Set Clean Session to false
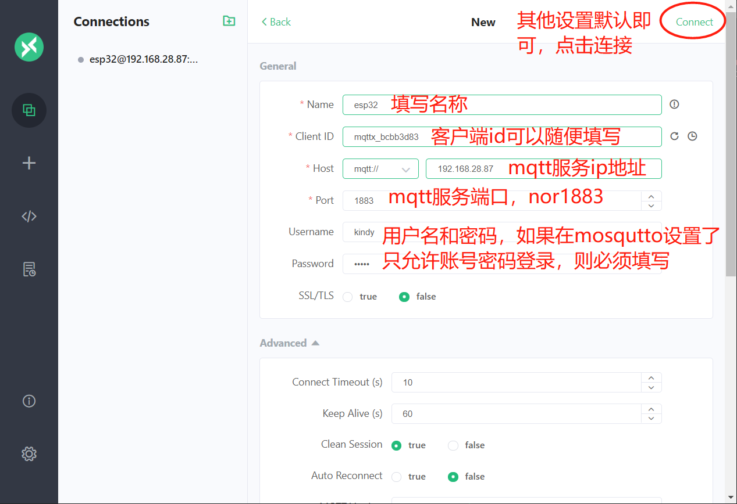 pyautogui.click(x=453, y=445)
